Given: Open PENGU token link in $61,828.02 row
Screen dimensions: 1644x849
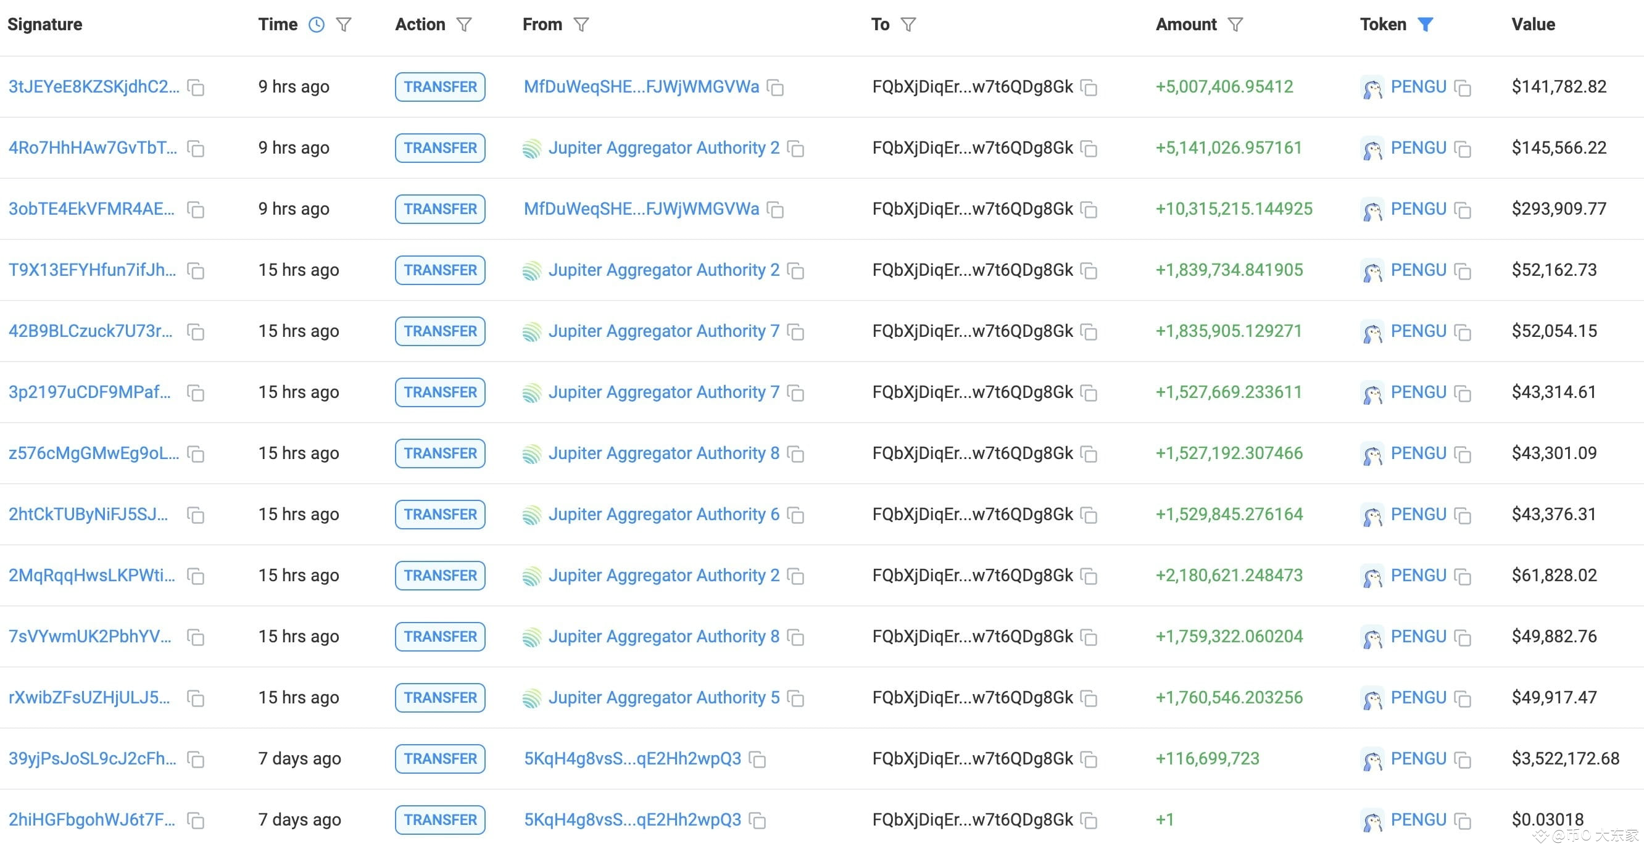Looking at the screenshot, I should click(x=1418, y=576).
